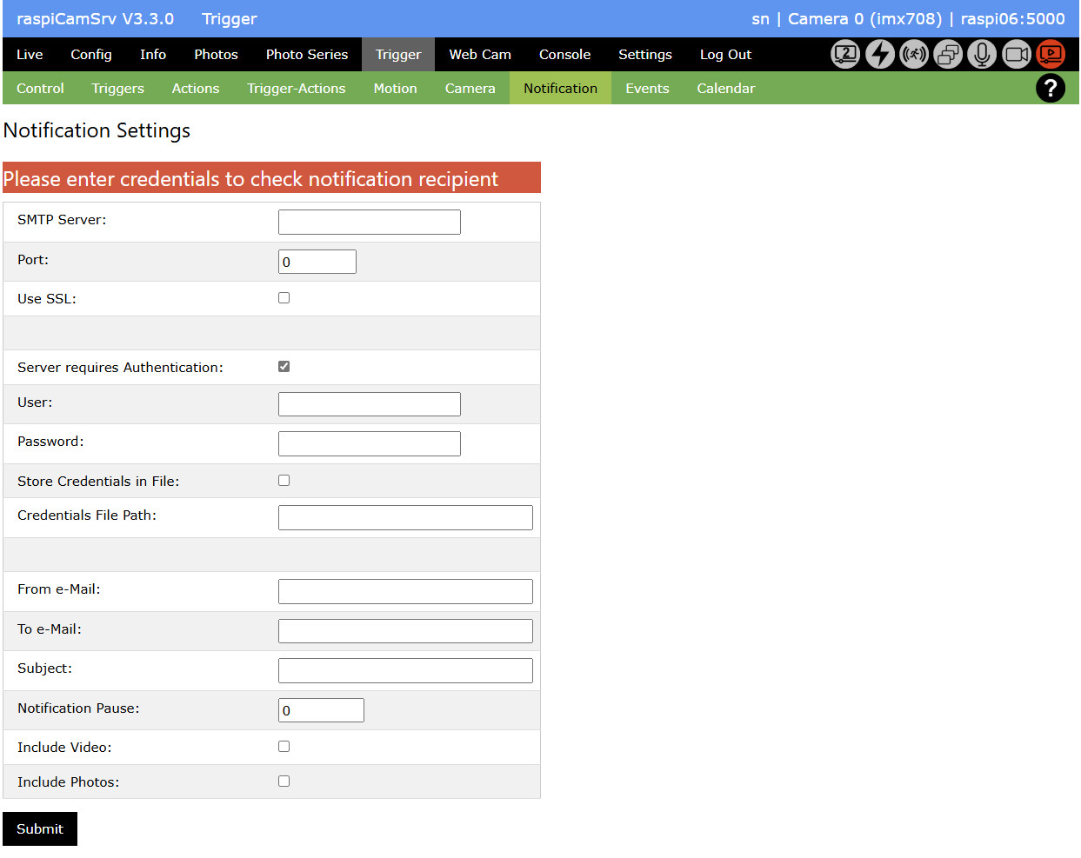Click Log Out in the navigation bar
The width and height of the screenshot is (1081, 858).
click(x=725, y=55)
